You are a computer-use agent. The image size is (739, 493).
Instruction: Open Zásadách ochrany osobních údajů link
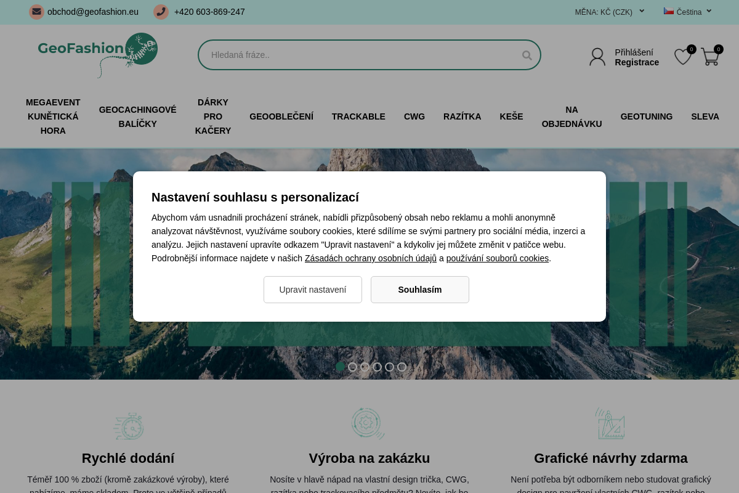[x=371, y=258]
